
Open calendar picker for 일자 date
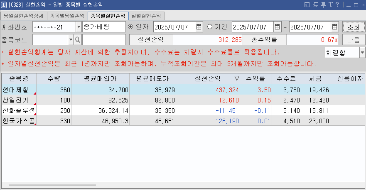point(199,27)
